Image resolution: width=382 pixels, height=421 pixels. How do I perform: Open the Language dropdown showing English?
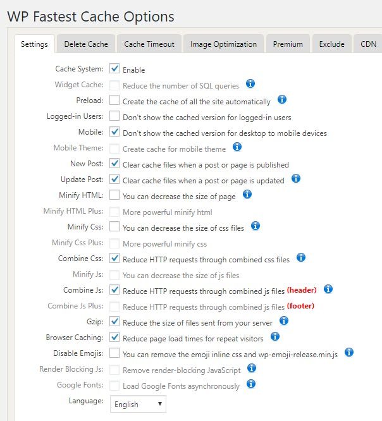pyautogui.click(x=138, y=404)
